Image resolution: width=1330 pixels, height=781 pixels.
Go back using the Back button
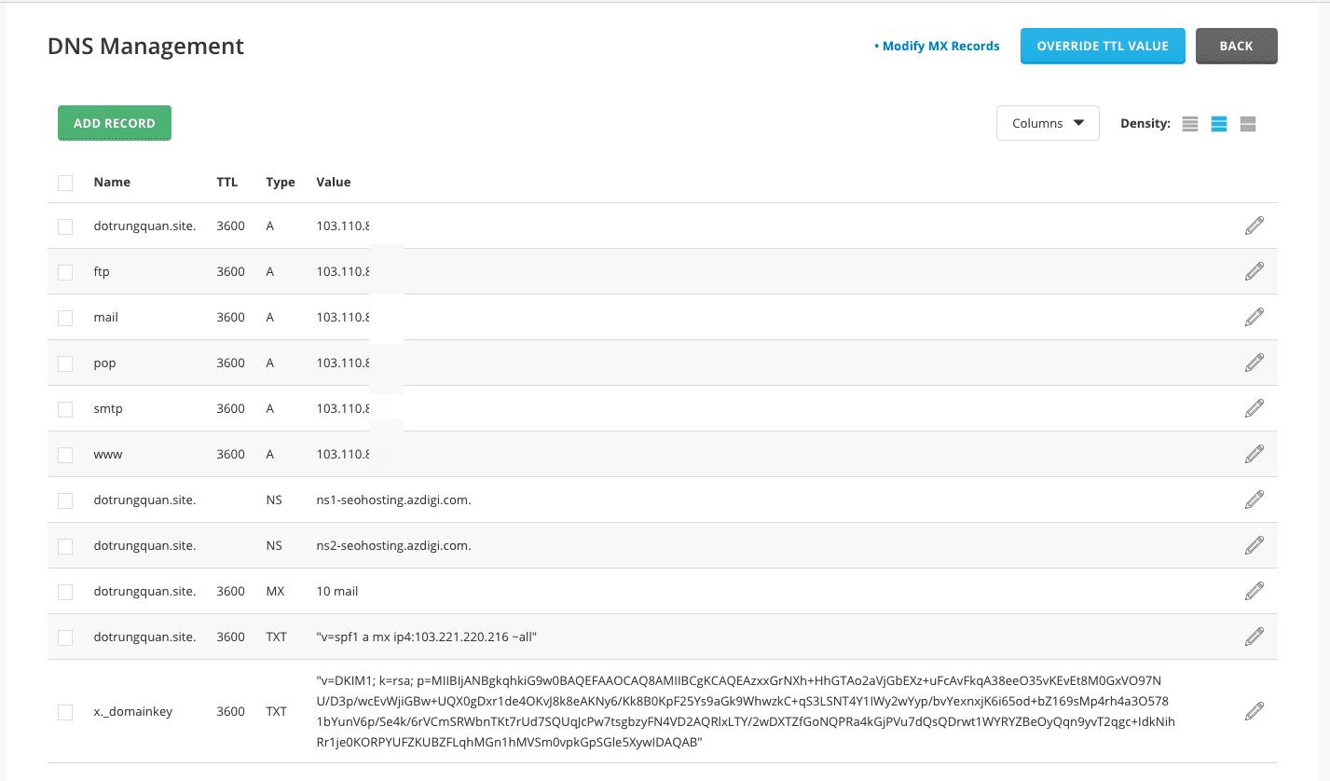click(x=1236, y=46)
